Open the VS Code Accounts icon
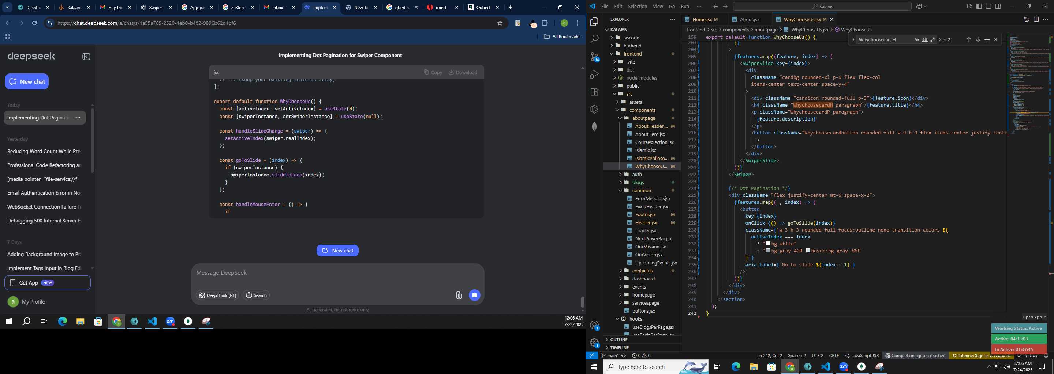 [594, 325]
